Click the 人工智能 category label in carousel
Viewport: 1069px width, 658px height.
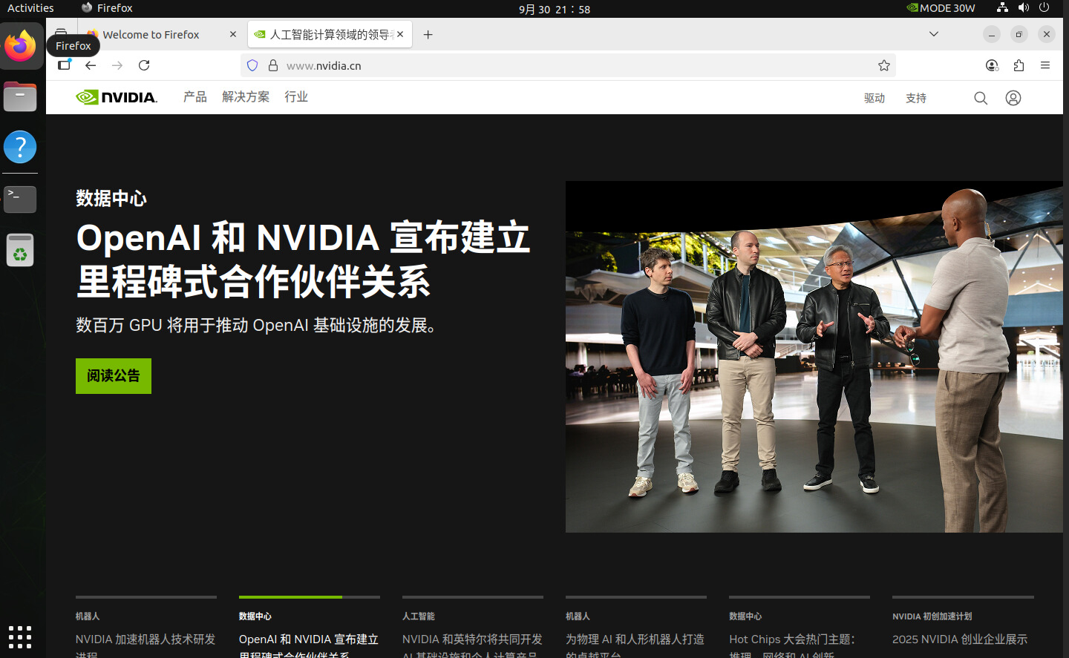pos(419,616)
